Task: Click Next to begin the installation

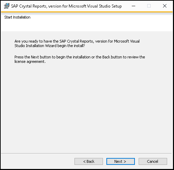Action: click(120, 161)
